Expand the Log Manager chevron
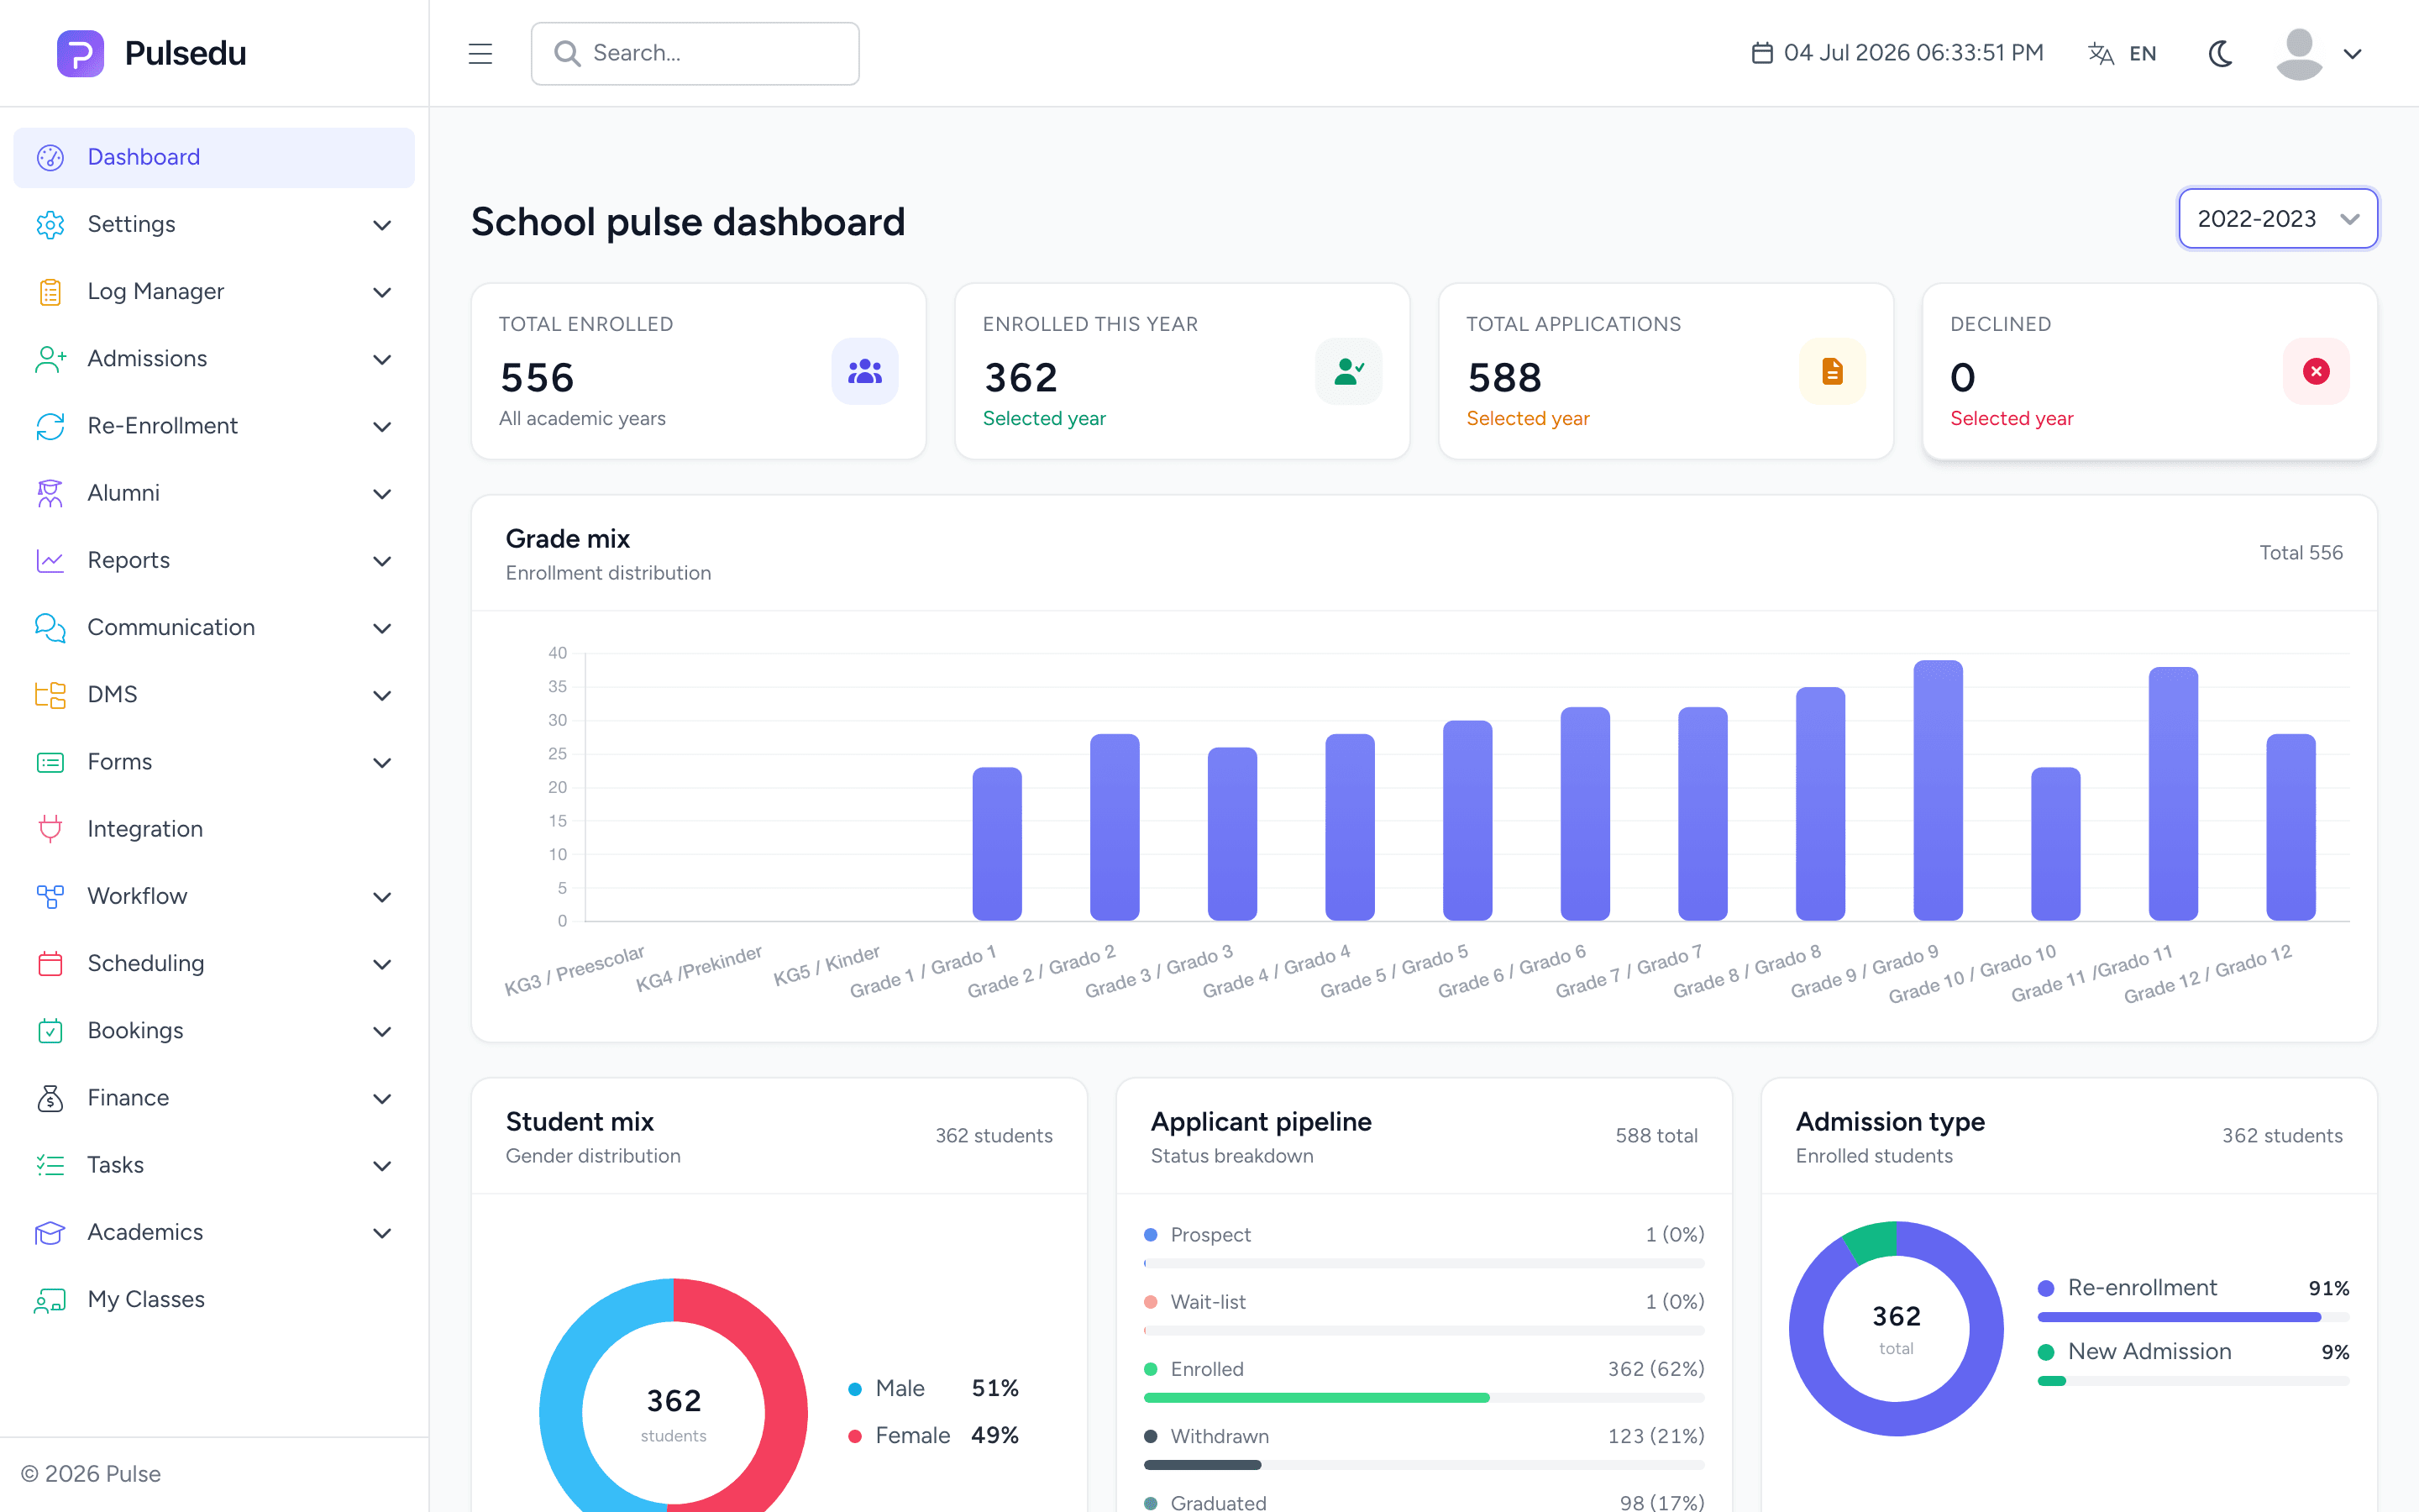This screenshot has width=2419, height=1512. click(x=382, y=292)
